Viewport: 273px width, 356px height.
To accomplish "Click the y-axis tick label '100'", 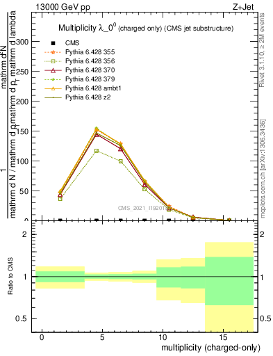I will click(22, 161).
